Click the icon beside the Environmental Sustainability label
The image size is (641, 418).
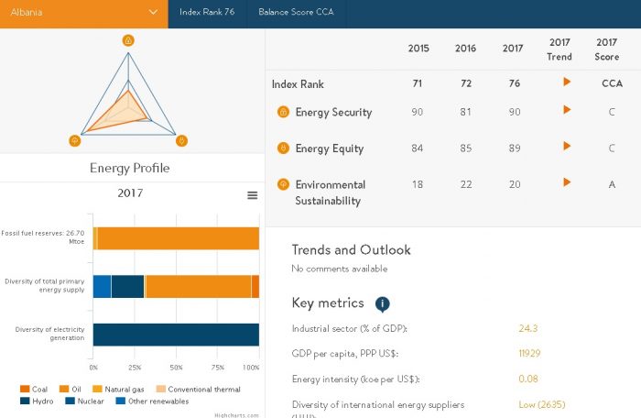[x=284, y=184]
